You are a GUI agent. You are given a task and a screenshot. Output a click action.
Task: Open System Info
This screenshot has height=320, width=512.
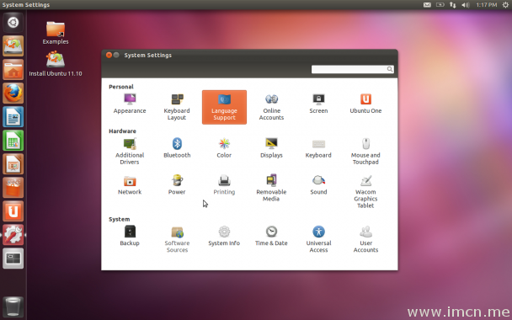[224, 236]
